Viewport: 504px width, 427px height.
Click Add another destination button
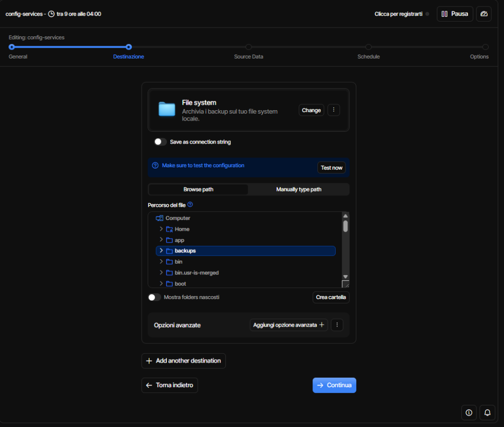pyautogui.click(x=184, y=361)
